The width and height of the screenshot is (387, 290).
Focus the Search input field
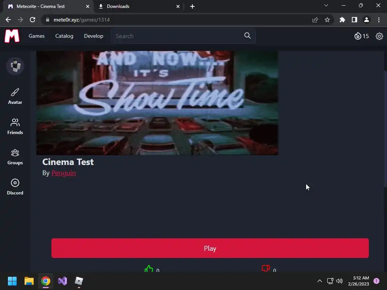(183, 36)
